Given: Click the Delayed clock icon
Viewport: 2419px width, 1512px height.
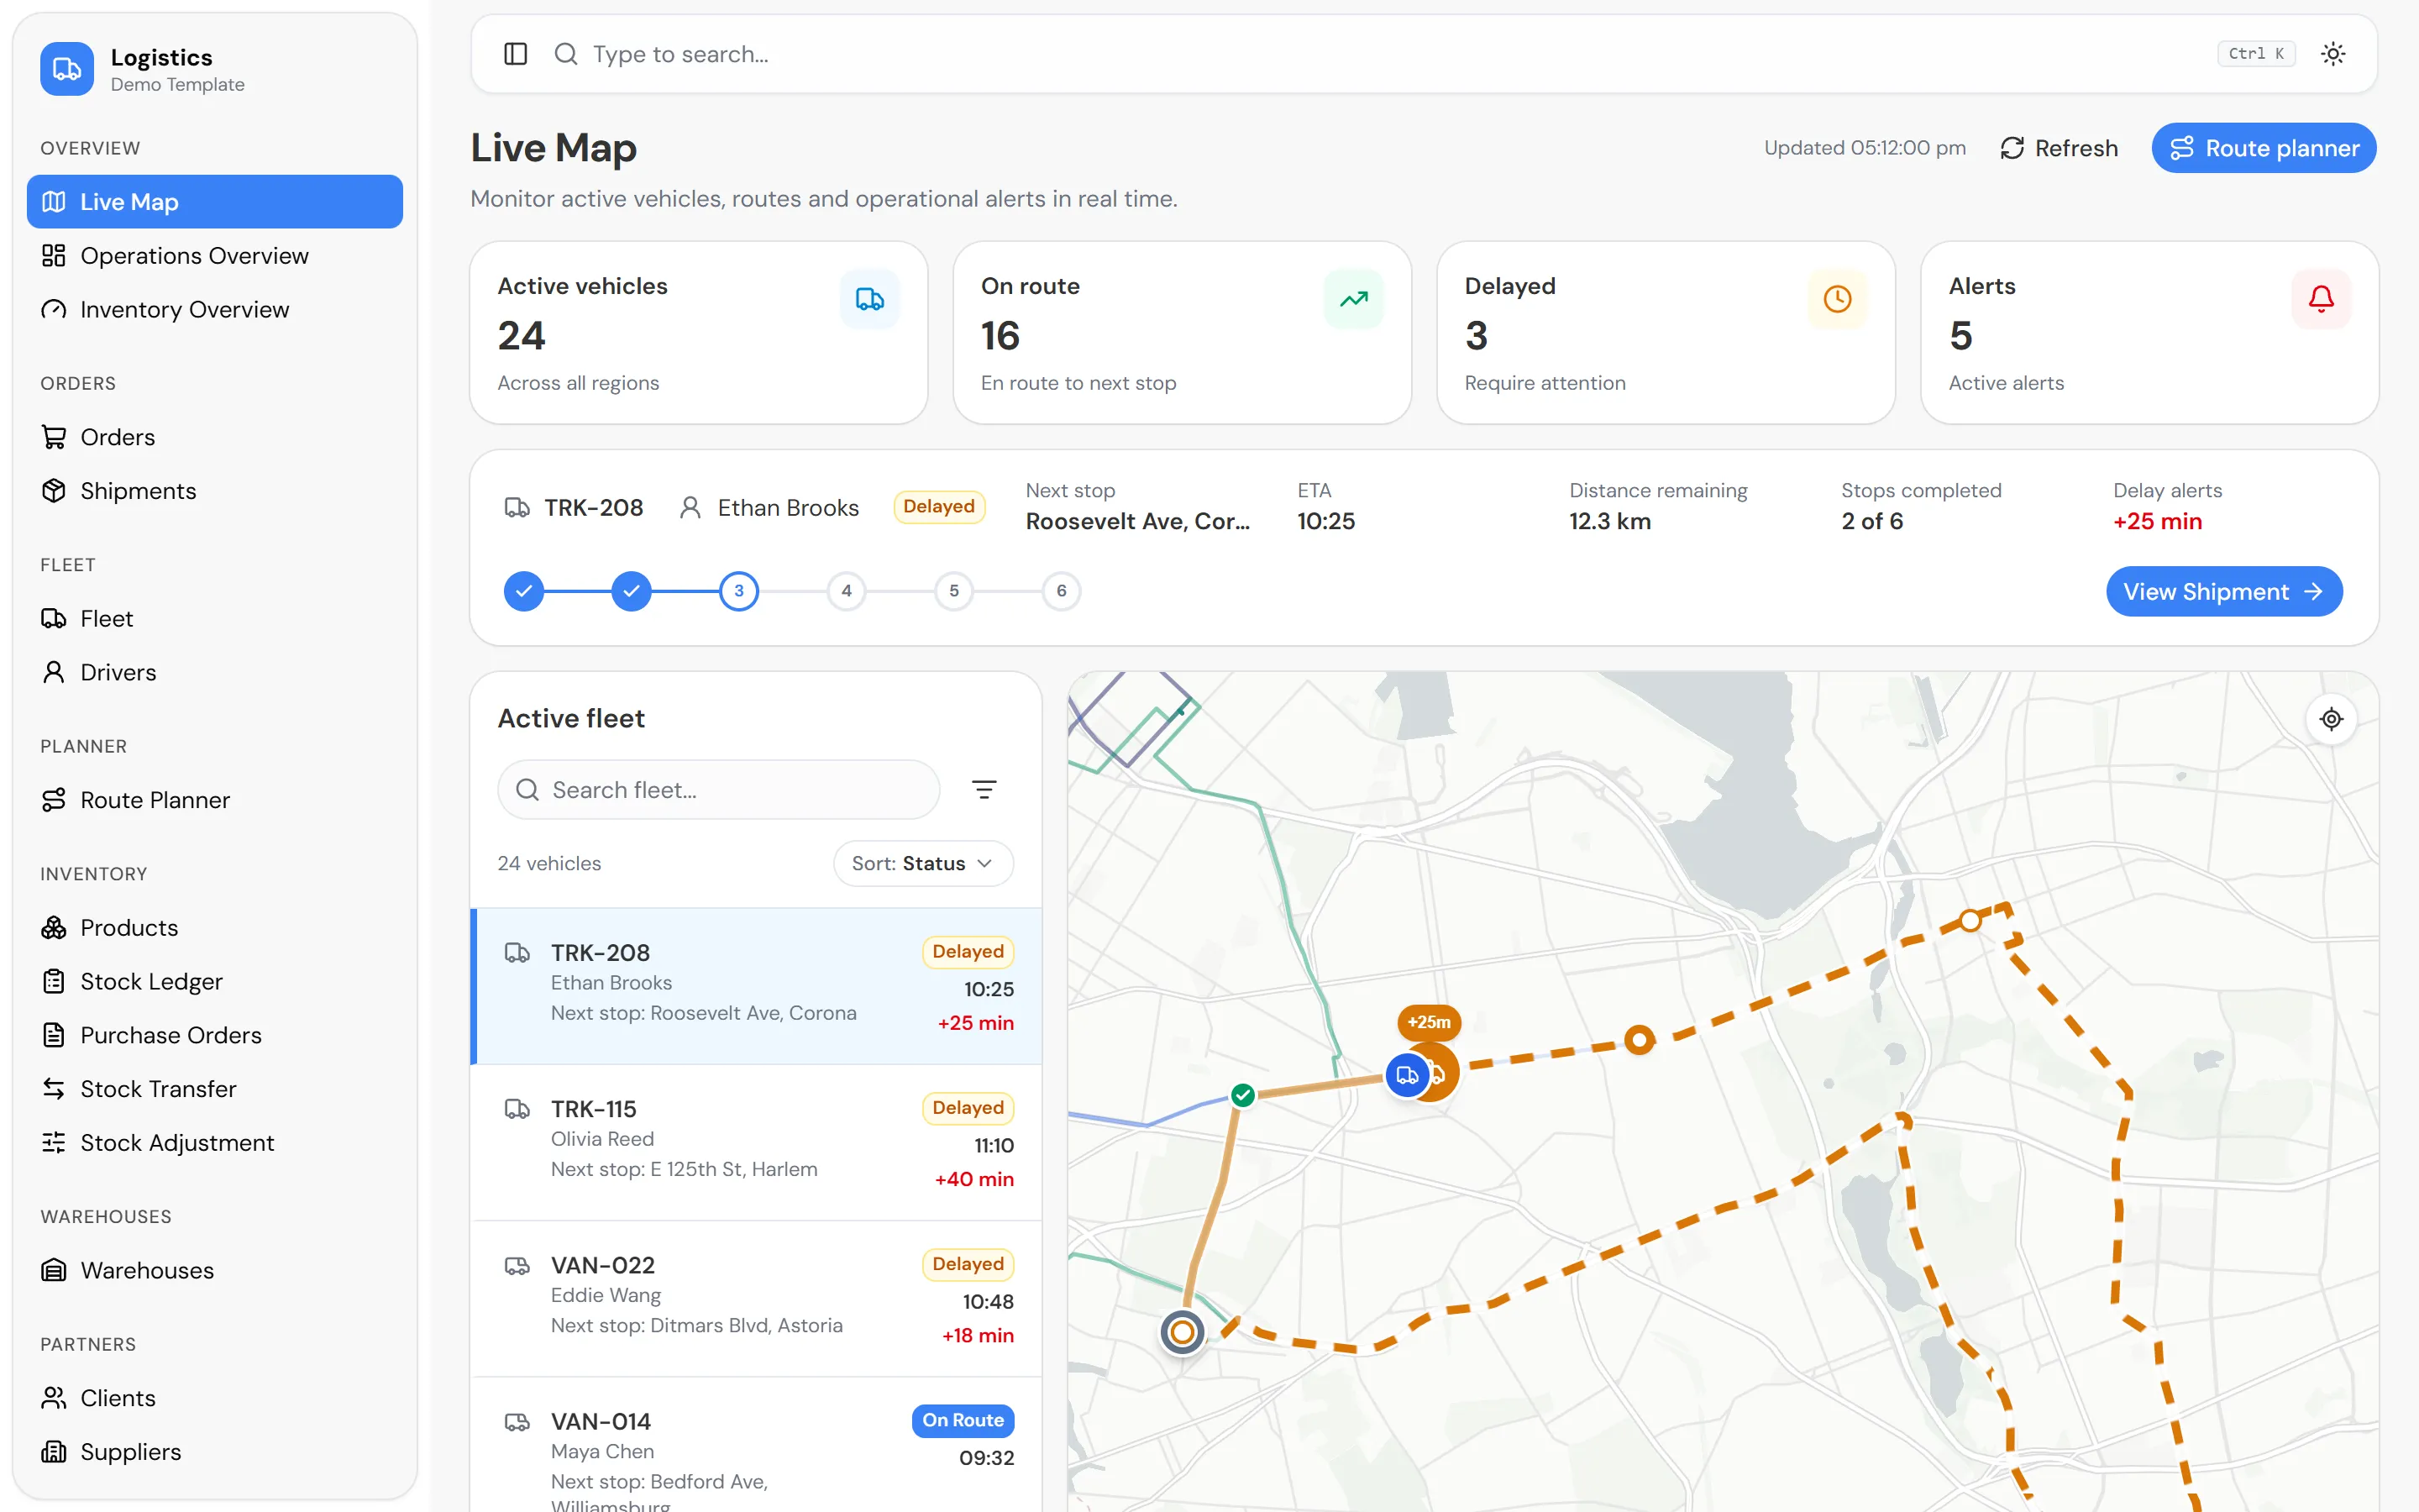Looking at the screenshot, I should 1837,299.
